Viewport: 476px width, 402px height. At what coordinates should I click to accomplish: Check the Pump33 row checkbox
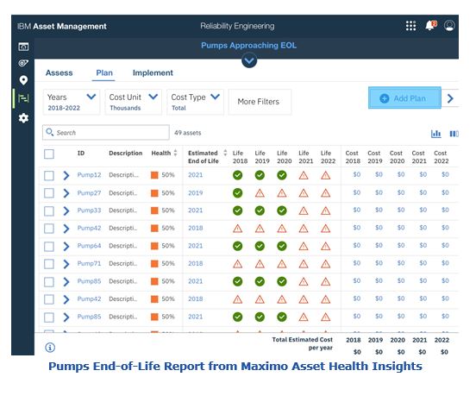click(x=49, y=210)
